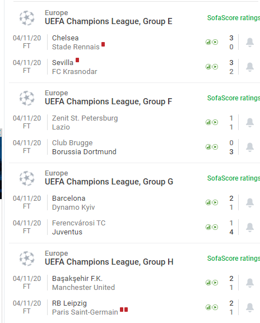This screenshot has width=260, height=323.
Task: Click the Europe label above Group F
Action: (x=57, y=93)
